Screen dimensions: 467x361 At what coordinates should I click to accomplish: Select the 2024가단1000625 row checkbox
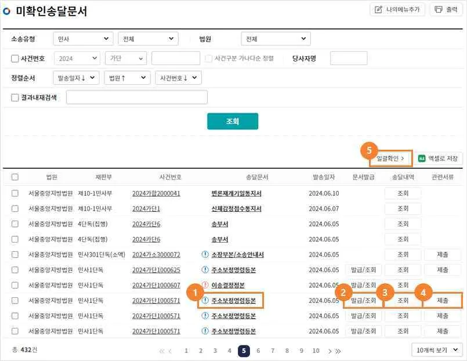coord(15,270)
